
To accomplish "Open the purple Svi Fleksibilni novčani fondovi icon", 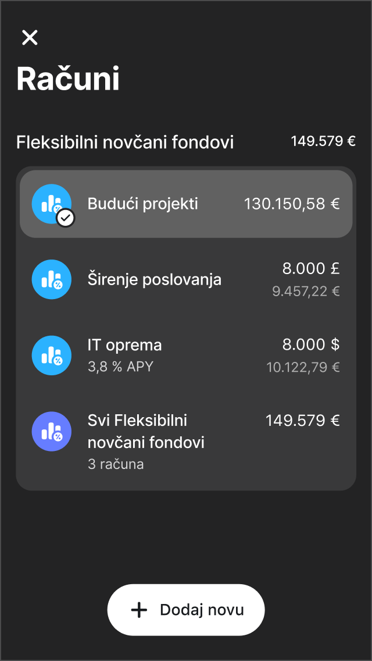I will [51, 431].
